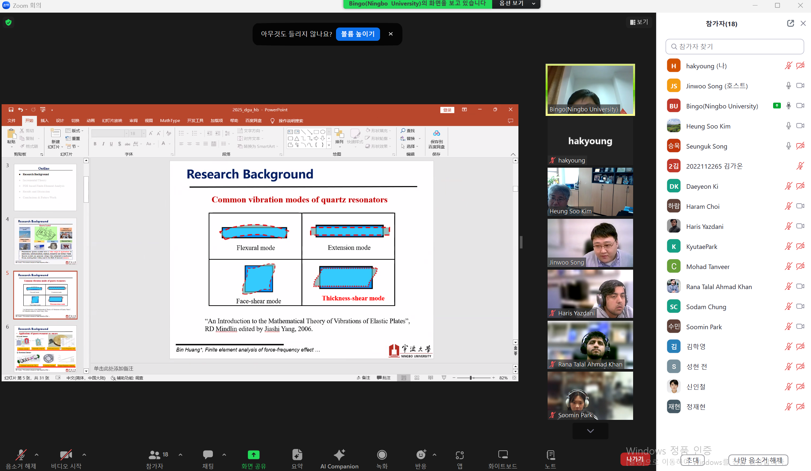Expand chat options arrow
Screen dimensions: 811x471
[x=224, y=455]
